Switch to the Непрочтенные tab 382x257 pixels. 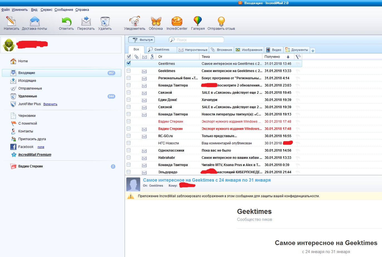pyautogui.click(x=193, y=50)
